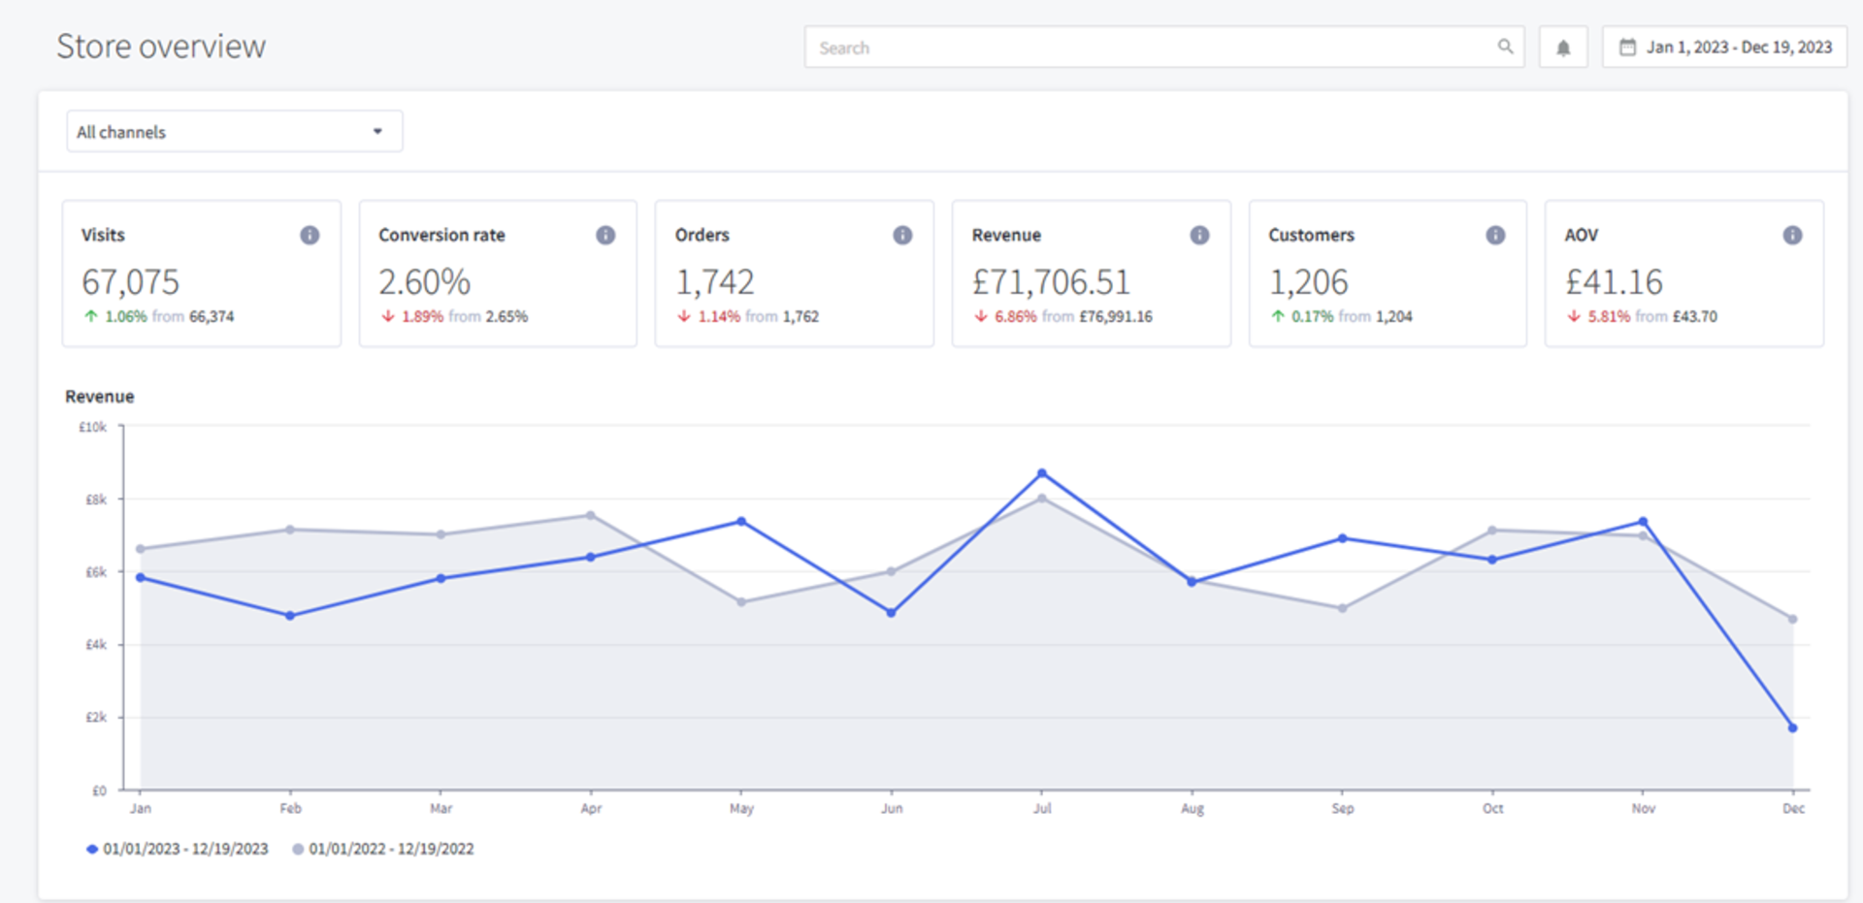1863x903 pixels.
Task: Click the calendar icon in date range
Action: point(1628,47)
